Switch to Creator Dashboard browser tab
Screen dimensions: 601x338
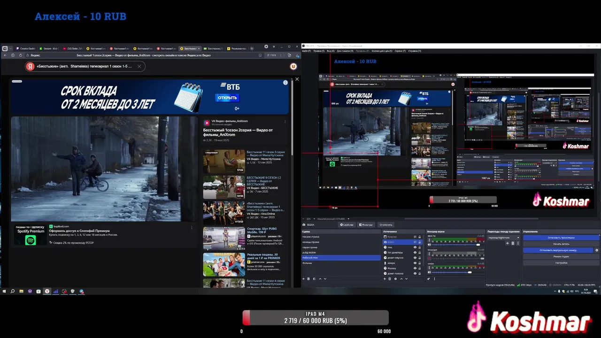[26, 48]
